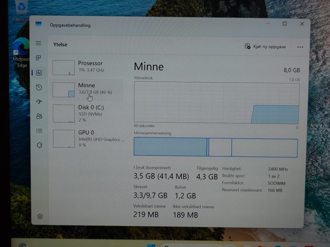This screenshot has width=330, height=247.
Task: Click the 189 MB Ikke-vekslebart minne value
Action: (185, 215)
